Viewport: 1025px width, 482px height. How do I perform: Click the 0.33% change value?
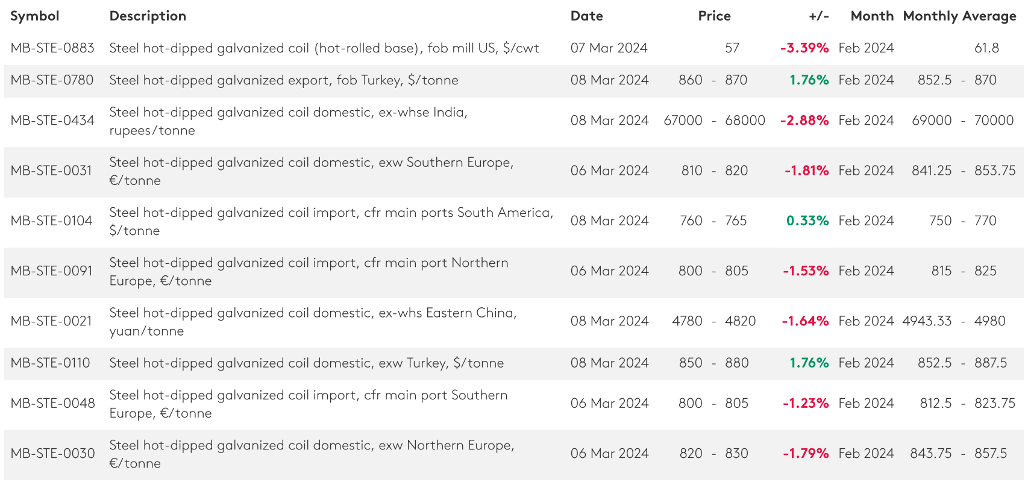[807, 221]
